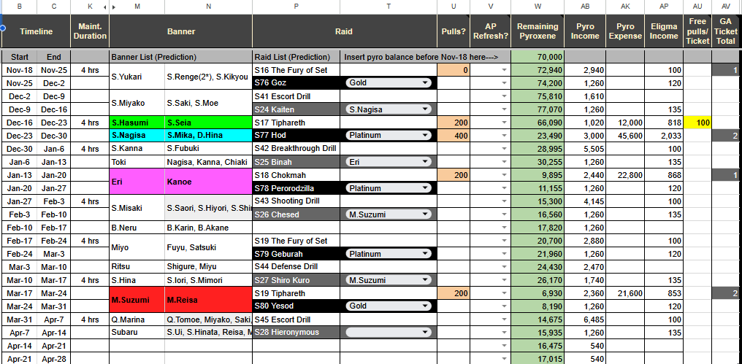Select column W header
This screenshot has width=742, height=364.
pyautogui.click(x=538, y=7)
